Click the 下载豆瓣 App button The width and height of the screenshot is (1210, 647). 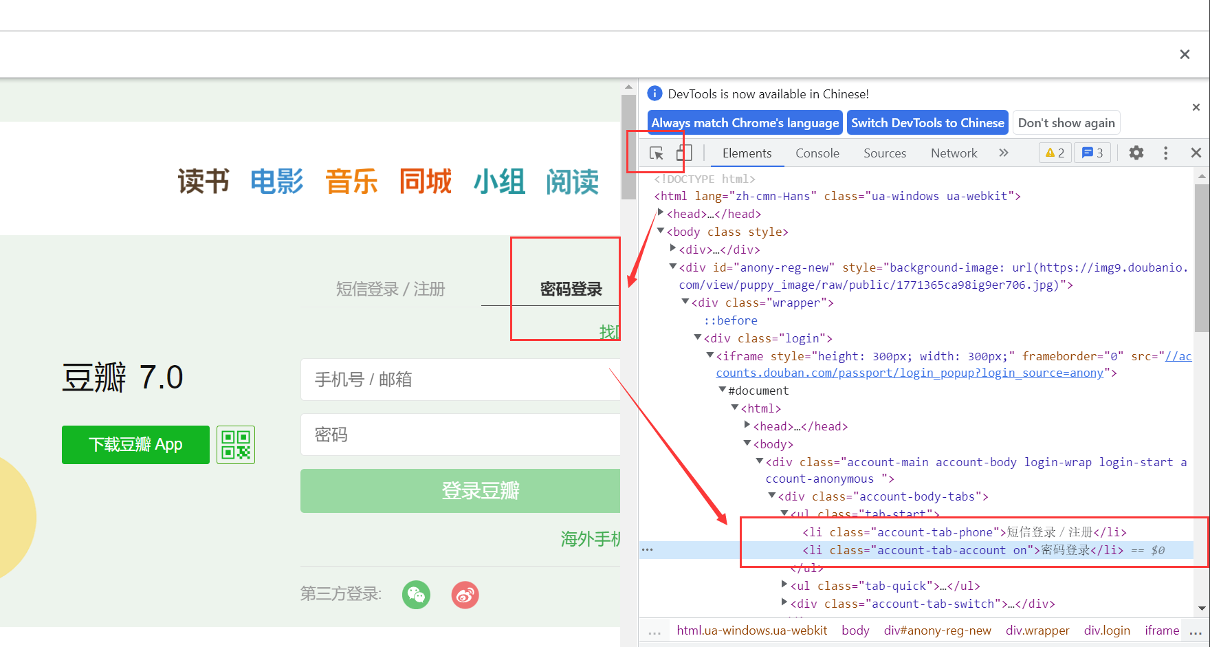tap(135, 445)
